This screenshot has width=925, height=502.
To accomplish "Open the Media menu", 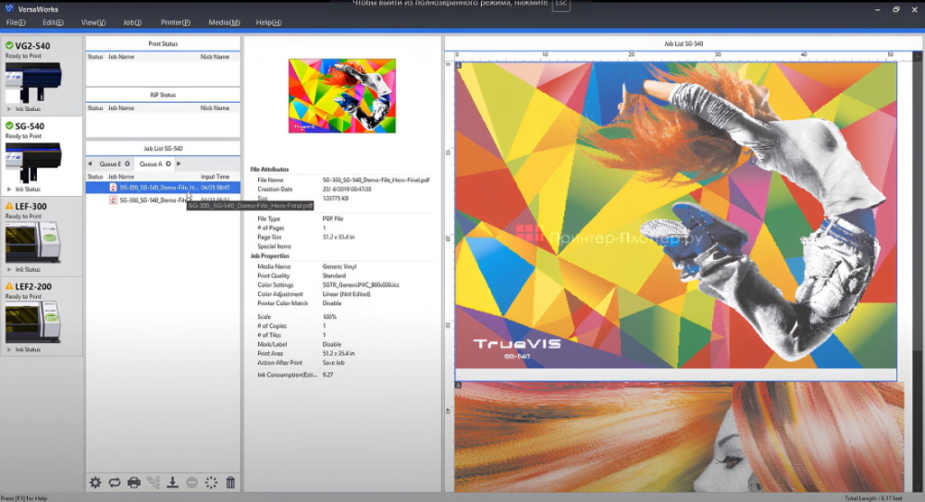I will [x=224, y=21].
